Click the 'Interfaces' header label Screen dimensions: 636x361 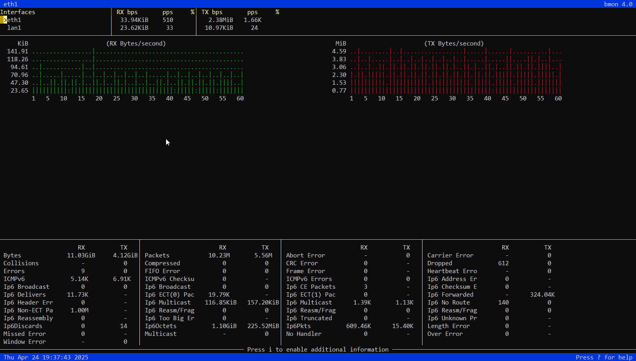[18, 12]
